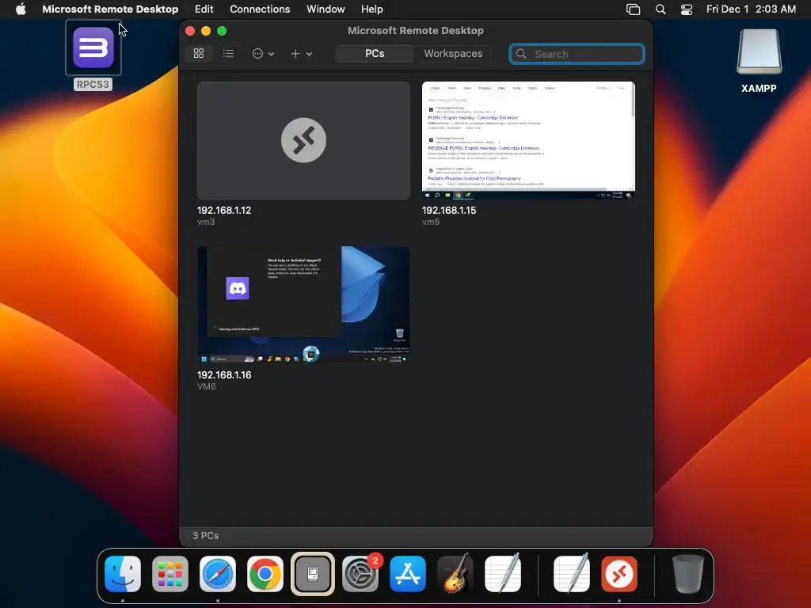Open the 192.168.1.16 VM6 thumbnail
This screenshot has width=811, height=608.
pos(303,305)
